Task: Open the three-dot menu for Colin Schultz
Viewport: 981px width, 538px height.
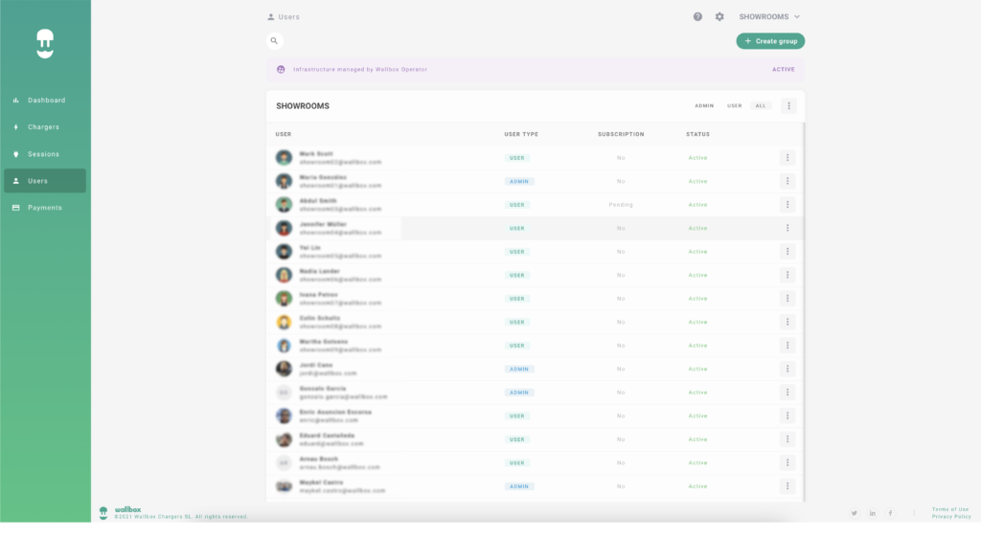Action: 787,322
